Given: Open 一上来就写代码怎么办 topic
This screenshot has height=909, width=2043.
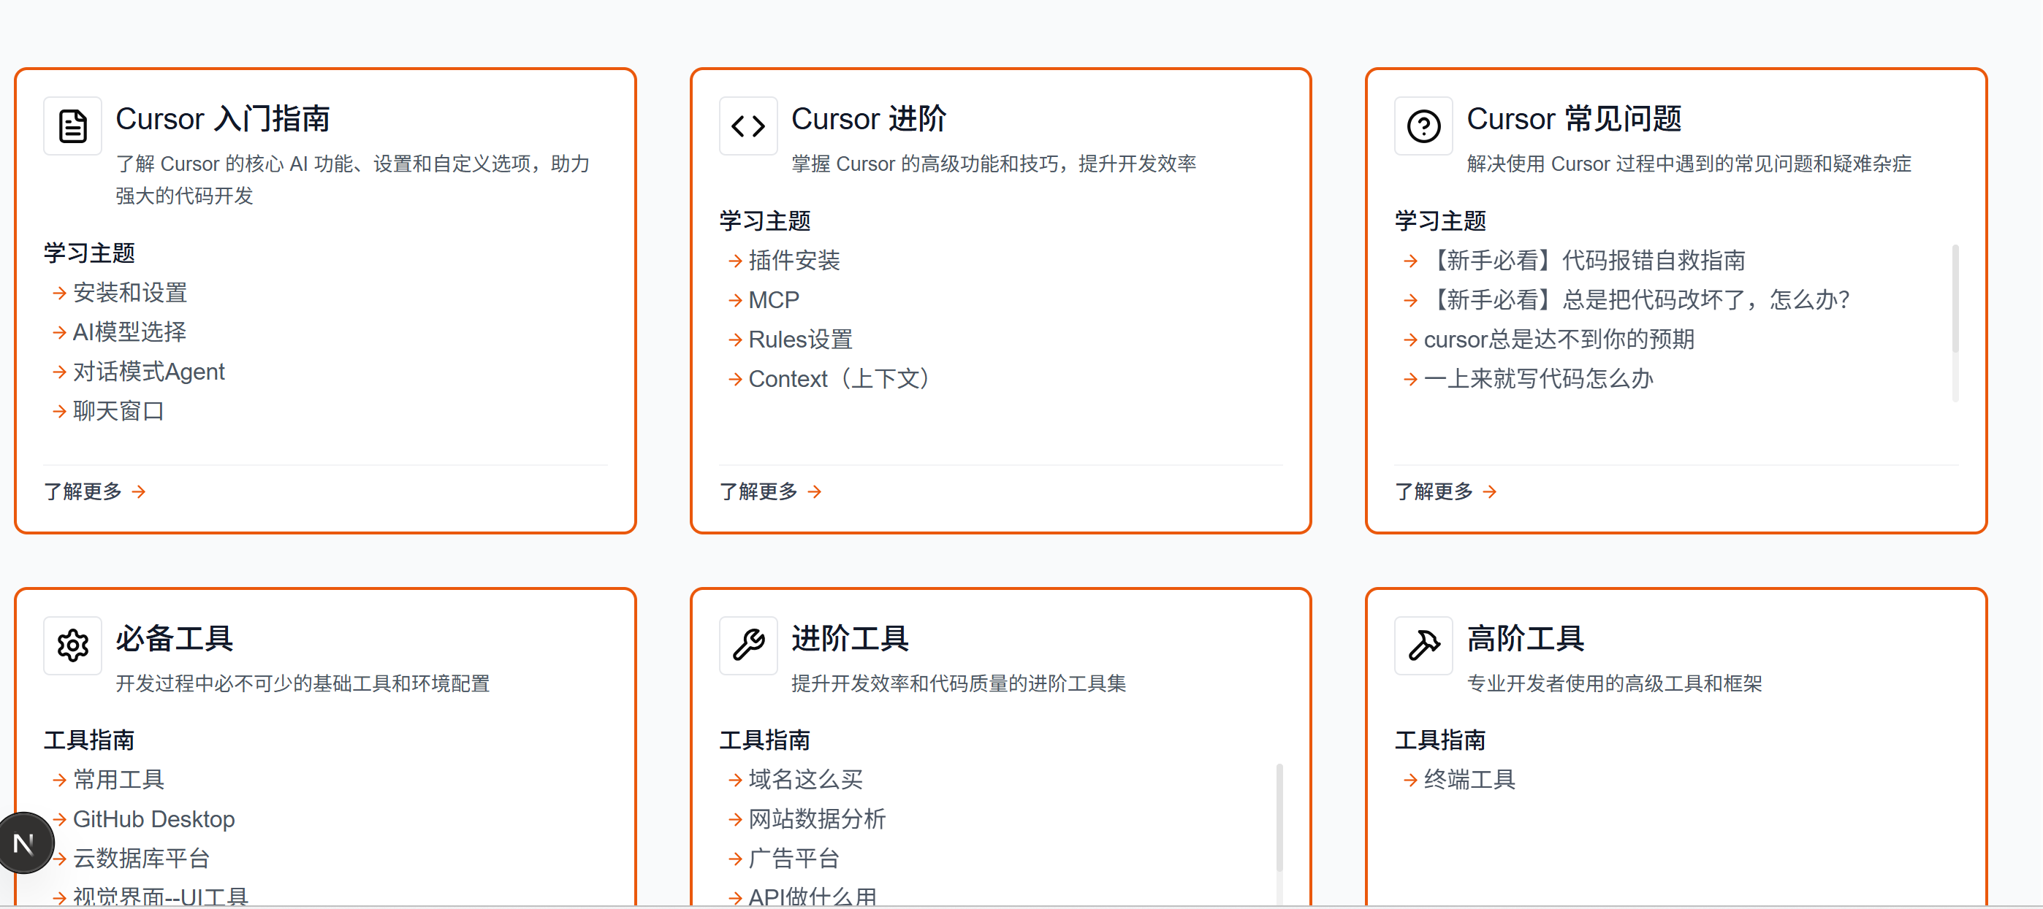Looking at the screenshot, I should tap(1539, 379).
